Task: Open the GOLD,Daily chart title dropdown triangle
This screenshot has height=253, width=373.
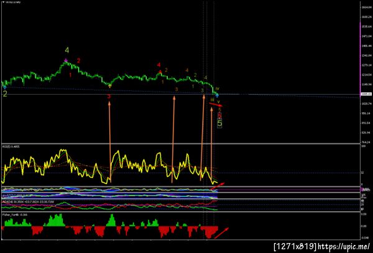Action: (x=3, y=2)
